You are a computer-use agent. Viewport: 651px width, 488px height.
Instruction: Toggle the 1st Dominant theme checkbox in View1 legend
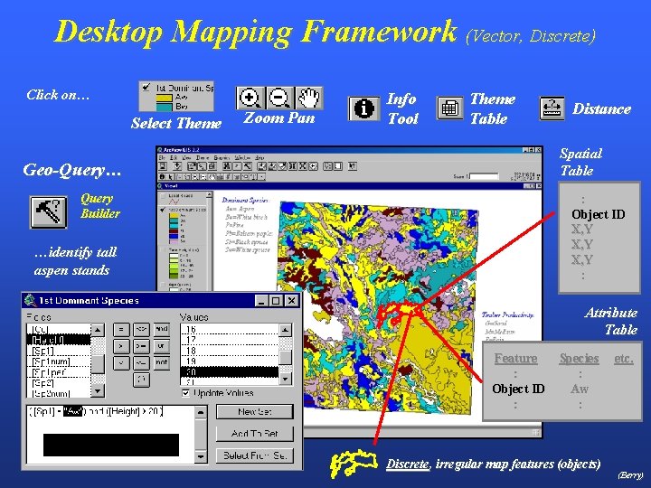(x=164, y=210)
